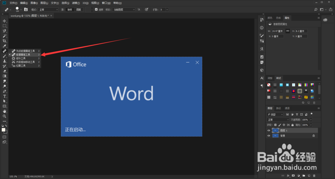
Task: Open the layer blend mode 正常 dropdown
Action: tap(278, 120)
